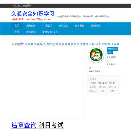Viewport: 131px width, 131px height.
Task: Select plate prefix 晋
Action: coord(35,44)
